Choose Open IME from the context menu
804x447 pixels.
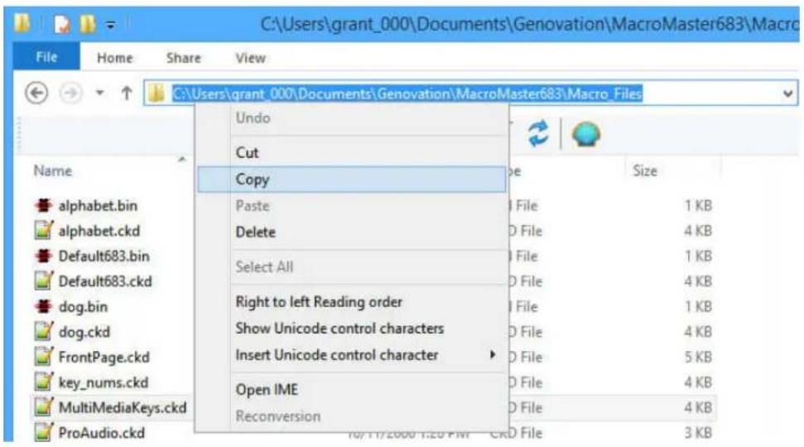click(x=352, y=390)
